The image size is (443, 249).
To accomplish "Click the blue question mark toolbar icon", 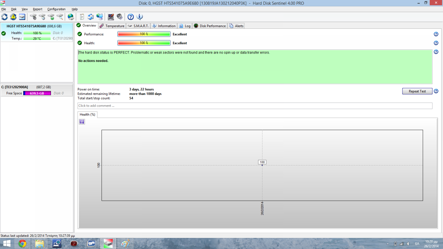I will pos(131,17).
